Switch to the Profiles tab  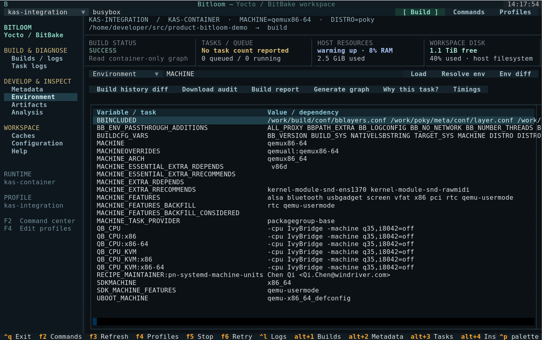pos(515,12)
